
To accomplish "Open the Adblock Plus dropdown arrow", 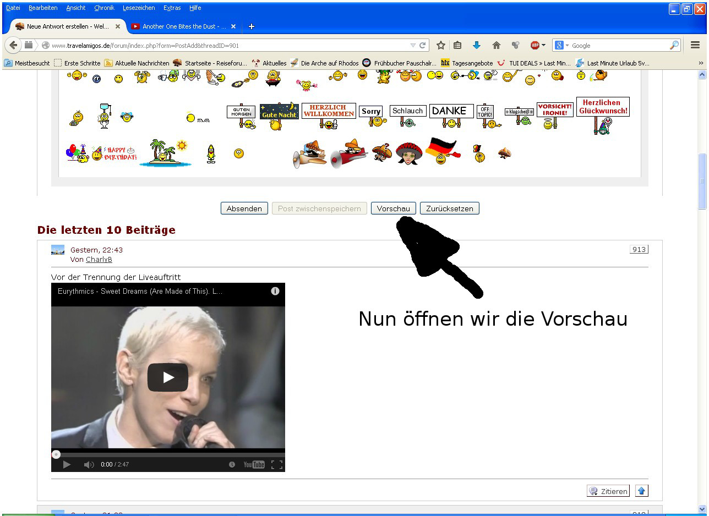I will tap(543, 46).
